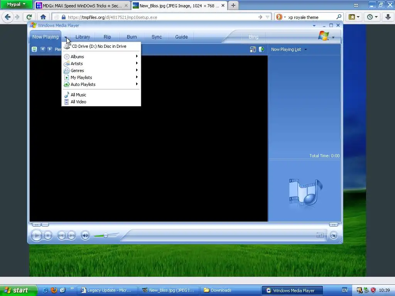Switch player to skin mode

(334, 235)
